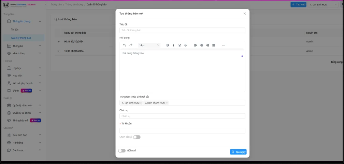Remove the 1. Tân Bình HCM tag
This screenshot has width=344, height=164.
(141, 103)
